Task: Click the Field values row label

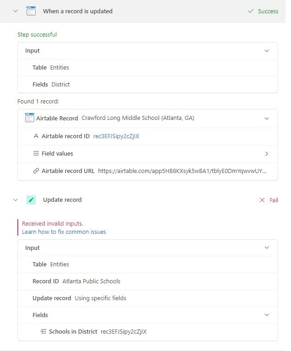Action: click(57, 154)
